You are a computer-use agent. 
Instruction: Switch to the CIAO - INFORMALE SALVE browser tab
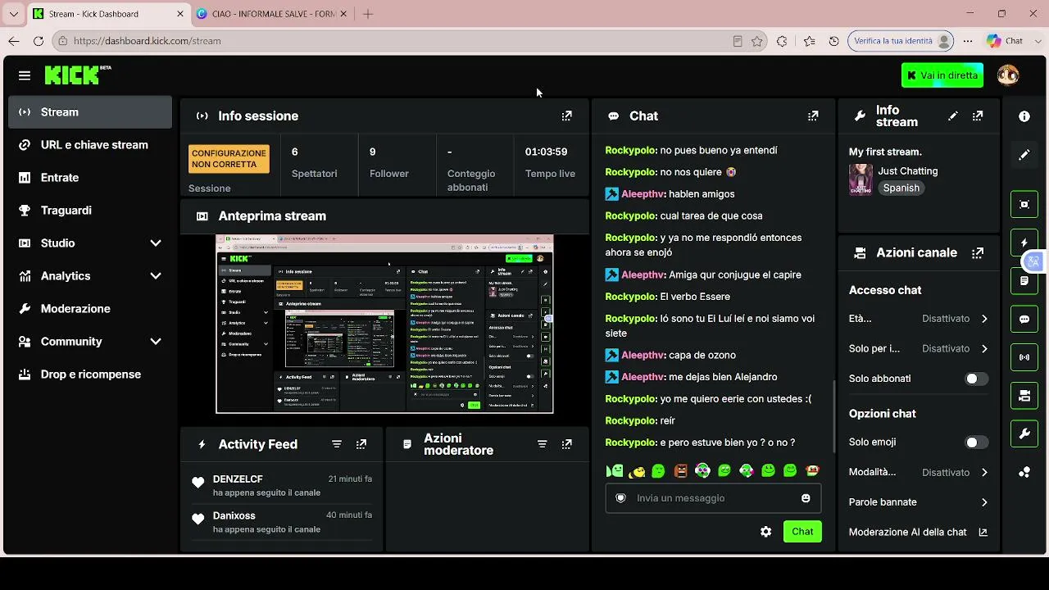pyautogui.click(x=272, y=14)
